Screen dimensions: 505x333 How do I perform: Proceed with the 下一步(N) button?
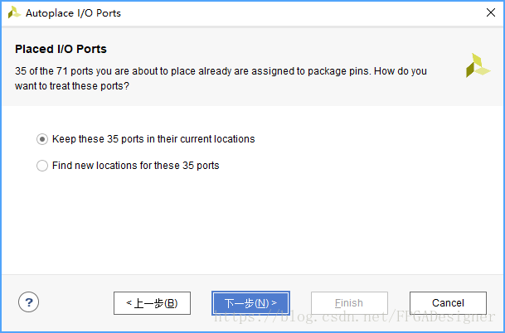250,303
